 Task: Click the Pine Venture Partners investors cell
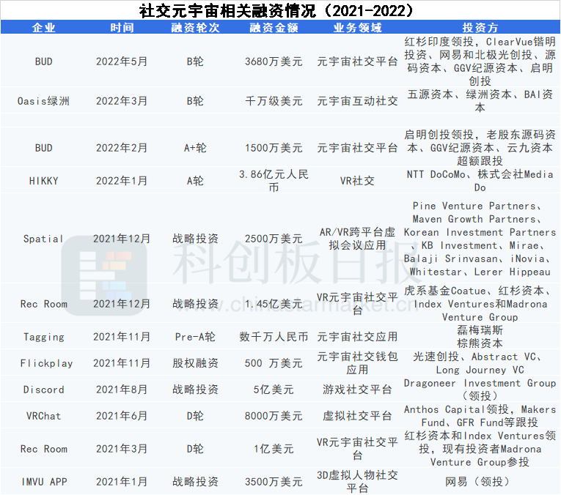(x=480, y=239)
